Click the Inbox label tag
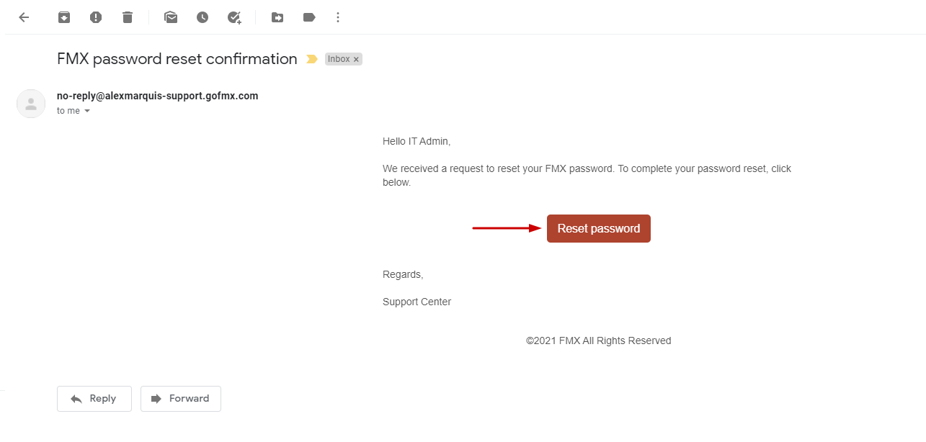This screenshot has height=442, width=926. 338,59
